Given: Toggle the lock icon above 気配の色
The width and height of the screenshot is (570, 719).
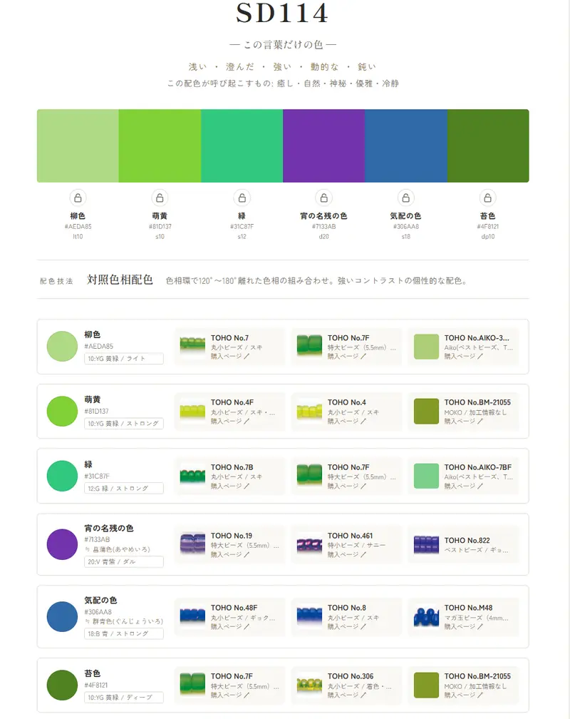Looking at the screenshot, I should click(x=406, y=198).
